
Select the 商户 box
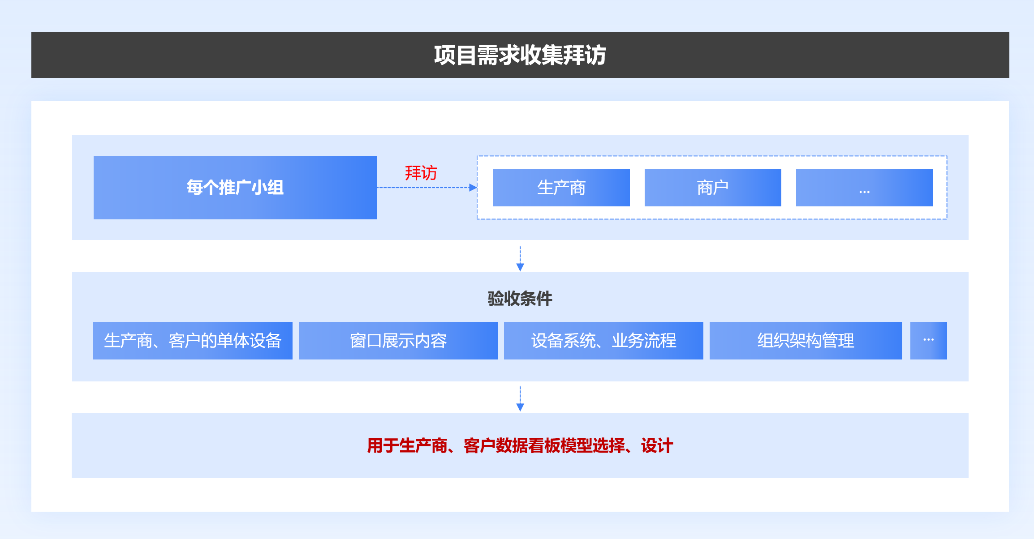[713, 188]
